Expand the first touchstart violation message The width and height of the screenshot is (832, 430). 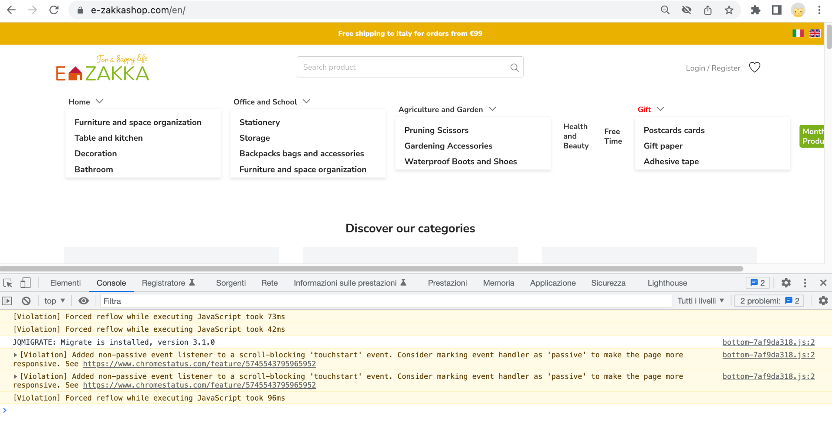16,355
